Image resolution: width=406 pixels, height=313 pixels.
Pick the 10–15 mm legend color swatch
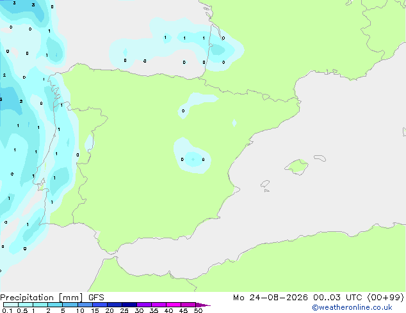point(85,305)
